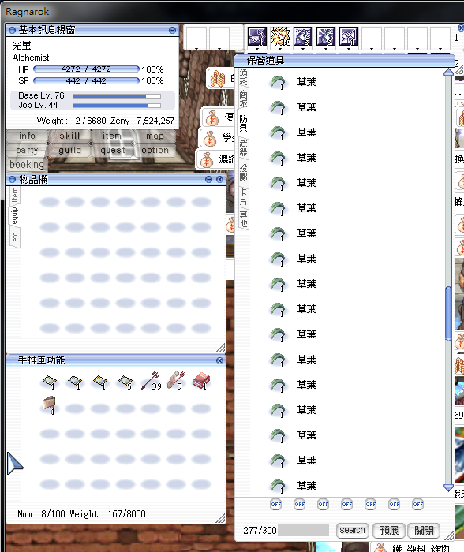
Task: Pick the card stack of 5 in cart
Action: [x=125, y=382]
